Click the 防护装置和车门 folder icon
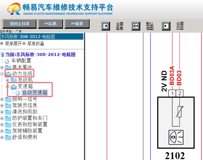The height and width of the screenshot is (160, 203). (x=8, y=119)
